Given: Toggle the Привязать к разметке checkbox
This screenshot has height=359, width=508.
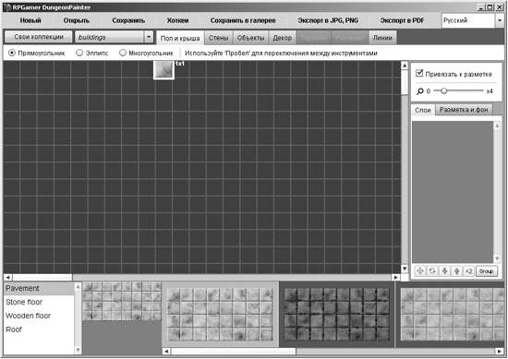Looking at the screenshot, I should point(419,73).
